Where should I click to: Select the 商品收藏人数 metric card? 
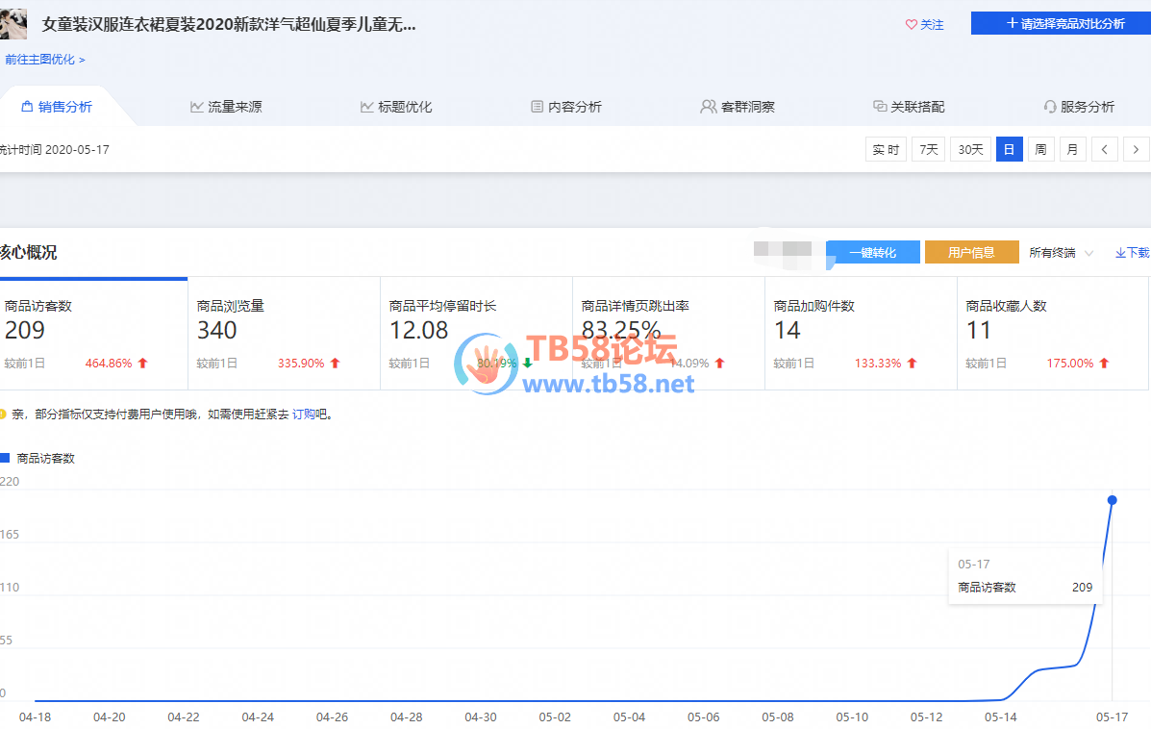[1053, 334]
